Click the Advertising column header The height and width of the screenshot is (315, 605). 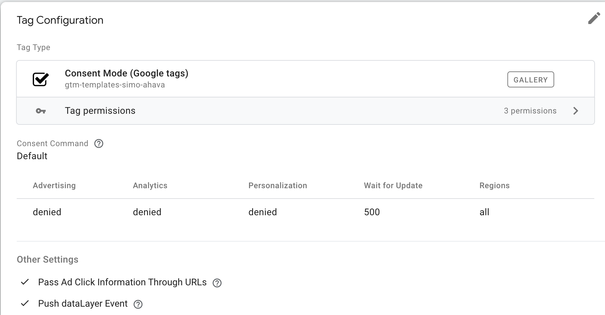click(54, 186)
